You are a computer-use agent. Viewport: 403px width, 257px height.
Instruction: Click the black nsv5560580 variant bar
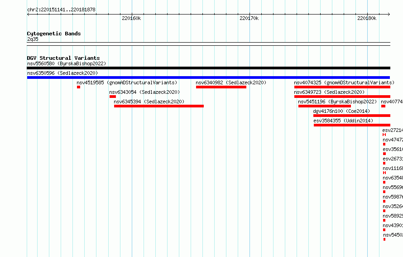(x=208, y=68)
